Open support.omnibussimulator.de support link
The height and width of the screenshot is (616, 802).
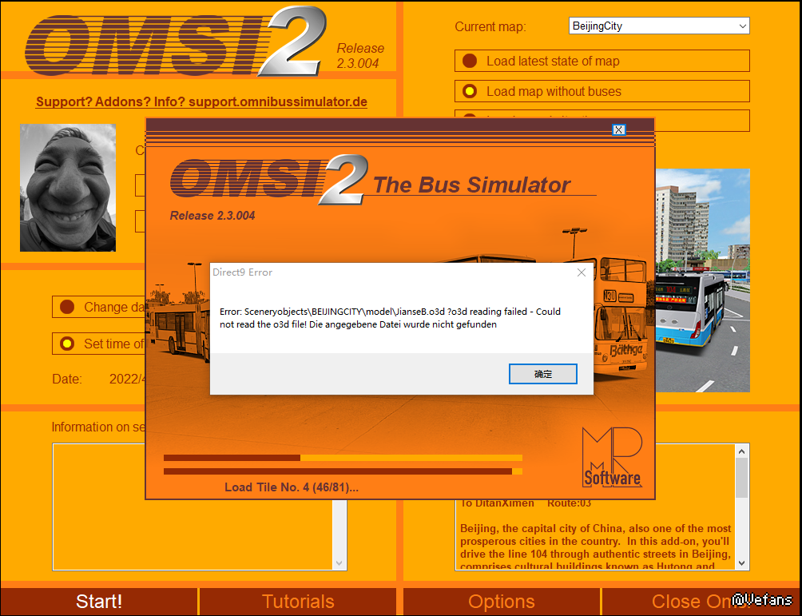(201, 102)
